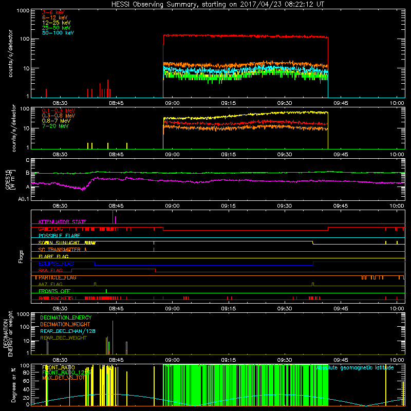411x411 pixels.
Task: Choose the 0.8-7 MeV legend label
Action: tap(56, 121)
